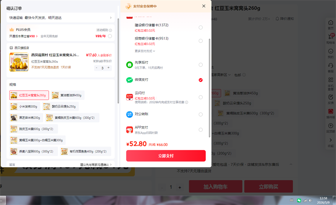Increase order quantity with plus button
Screen dimensions: 336x205
coord(108,68)
